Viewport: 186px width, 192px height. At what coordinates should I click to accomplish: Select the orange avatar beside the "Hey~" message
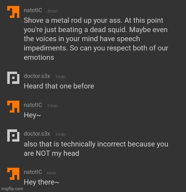pos(13,107)
